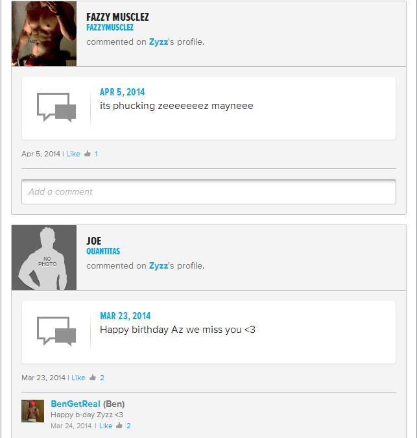Image resolution: width=417 pixels, height=438 pixels.
Task: Click speech bubble icon in Apr 5 post
Action: tap(56, 107)
